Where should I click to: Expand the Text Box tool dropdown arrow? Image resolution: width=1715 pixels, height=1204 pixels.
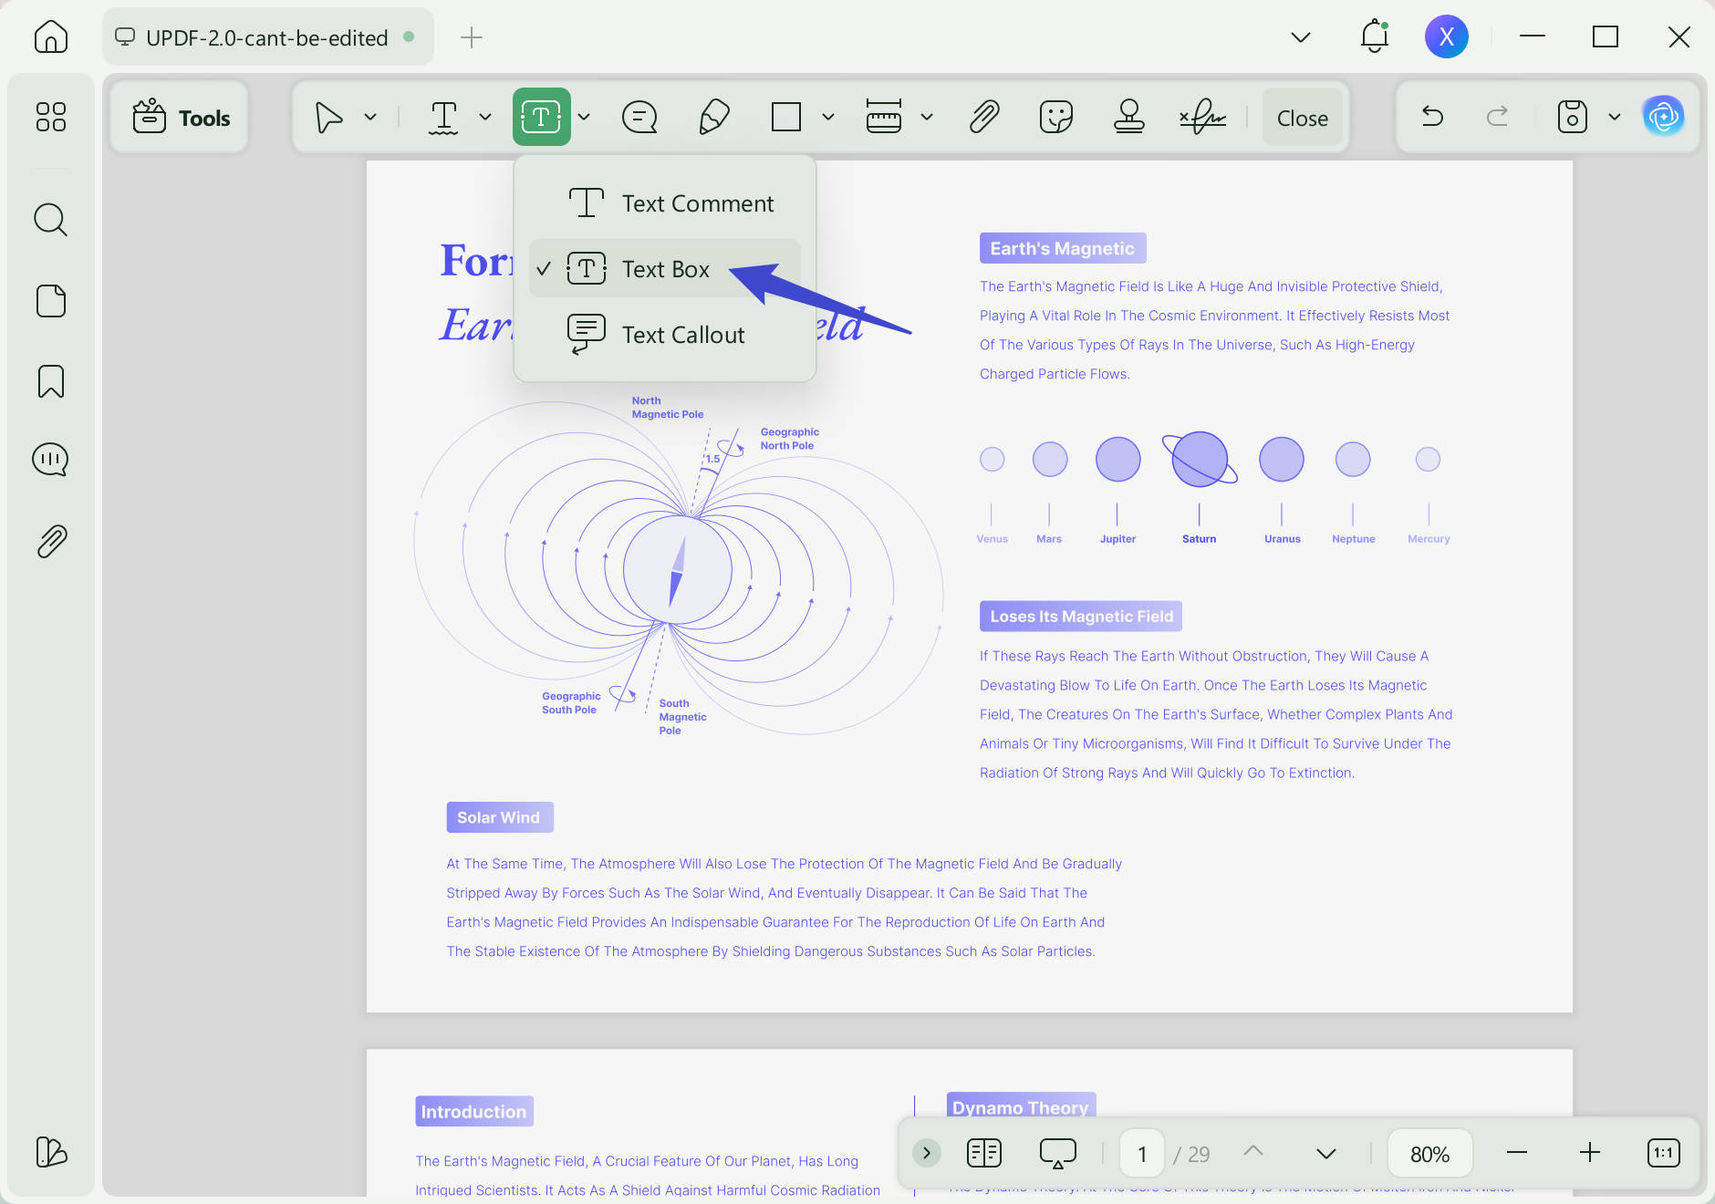pos(584,117)
